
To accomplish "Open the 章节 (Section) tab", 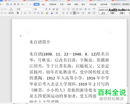I will tap(83, 4).
